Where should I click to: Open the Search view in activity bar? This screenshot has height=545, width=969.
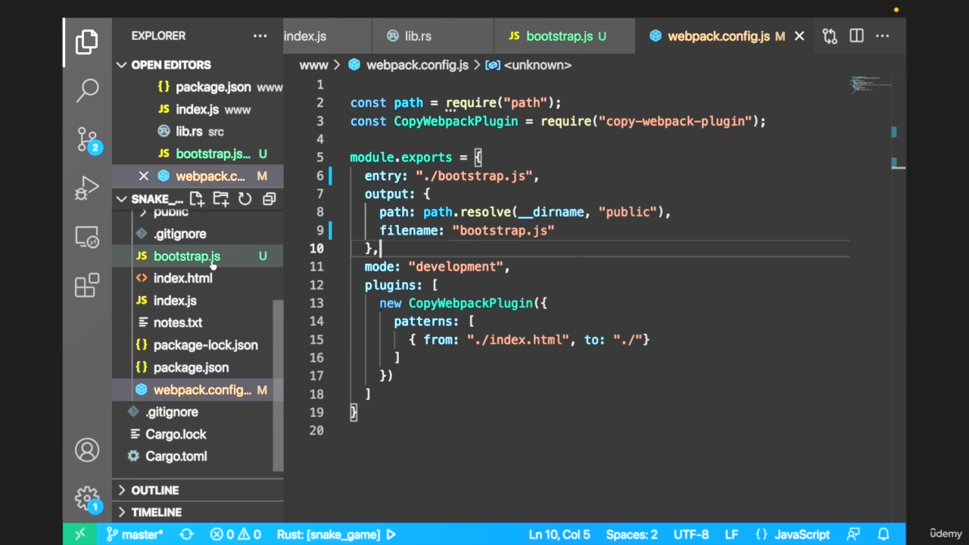87,90
